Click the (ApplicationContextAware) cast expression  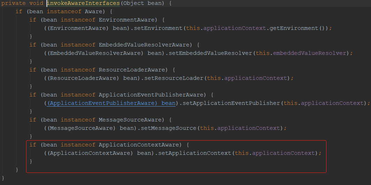point(90,153)
